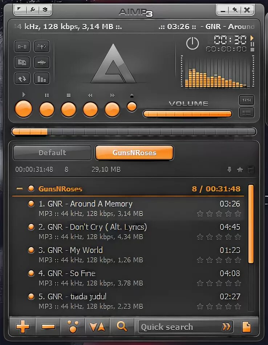Collapse the GunsNRoses group with minus
Image resolution: width=268 pixels, height=345 pixels.
(x=19, y=188)
